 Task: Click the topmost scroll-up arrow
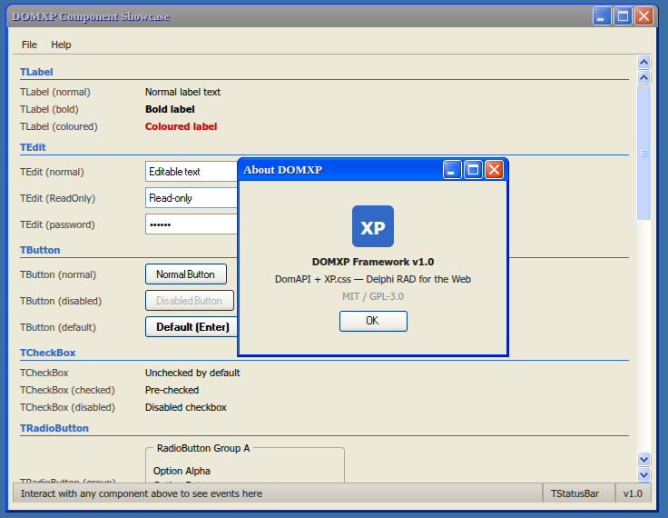(643, 63)
